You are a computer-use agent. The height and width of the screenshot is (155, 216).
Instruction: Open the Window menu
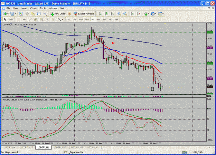click(53, 8)
